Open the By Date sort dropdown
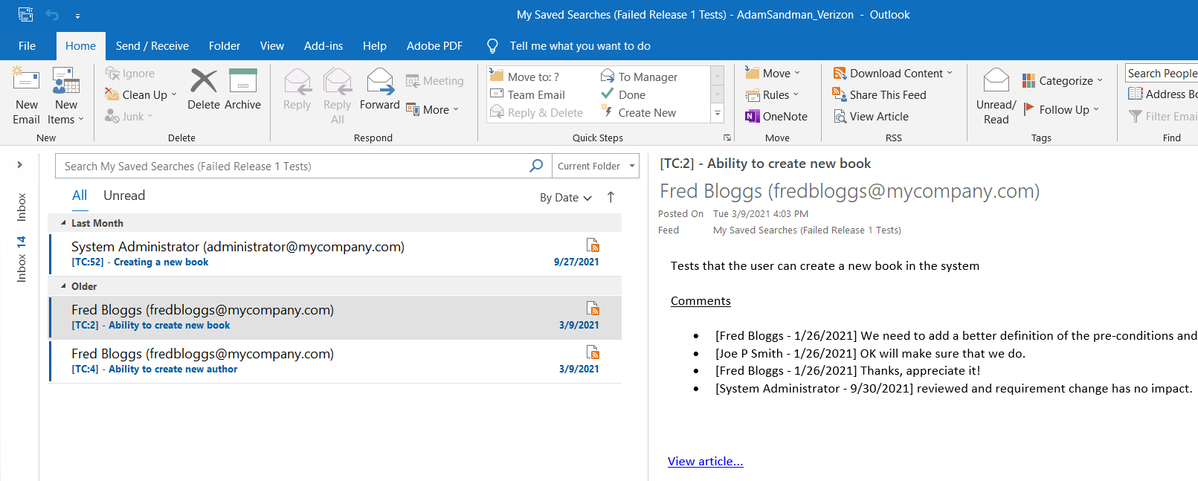The image size is (1198, 481). point(566,198)
